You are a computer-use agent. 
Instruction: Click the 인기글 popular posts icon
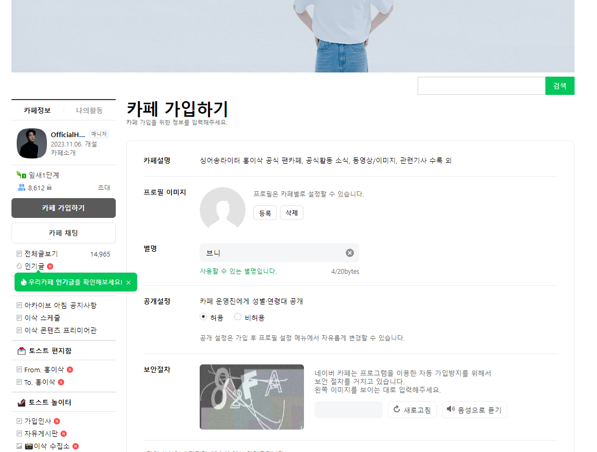19,266
